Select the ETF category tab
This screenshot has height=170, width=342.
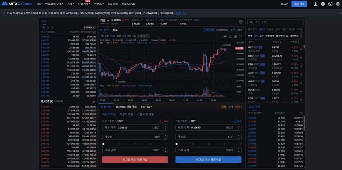(262, 36)
